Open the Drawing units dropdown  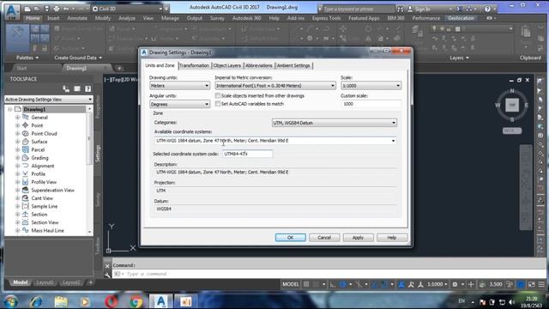pos(179,86)
